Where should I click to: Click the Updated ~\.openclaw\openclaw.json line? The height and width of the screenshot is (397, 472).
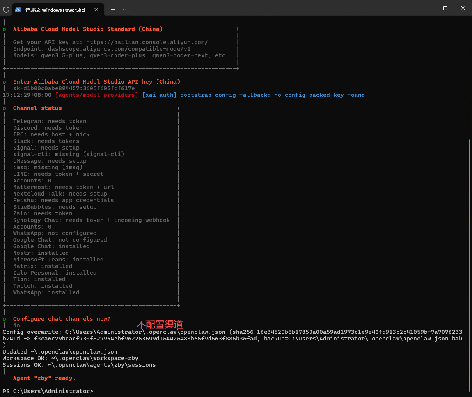[60, 352]
